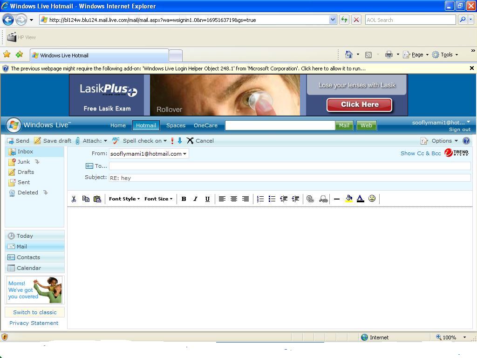Open Hotmail help question mark icon
This screenshot has width=477, height=358.
(466, 141)
